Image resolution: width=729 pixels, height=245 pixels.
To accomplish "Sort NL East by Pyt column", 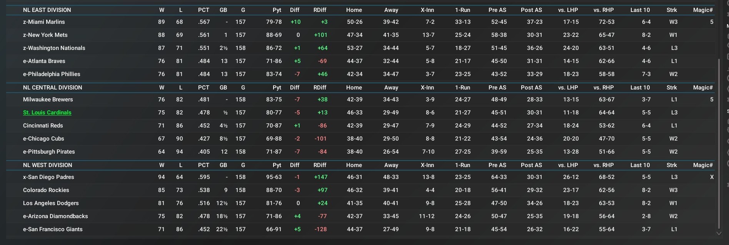I will (x=277, y=10).
